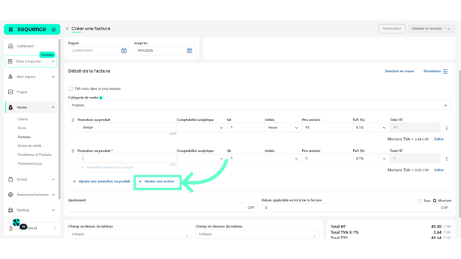
Task: Click the Achats shopping bag icon
Action: coord(11,179)
